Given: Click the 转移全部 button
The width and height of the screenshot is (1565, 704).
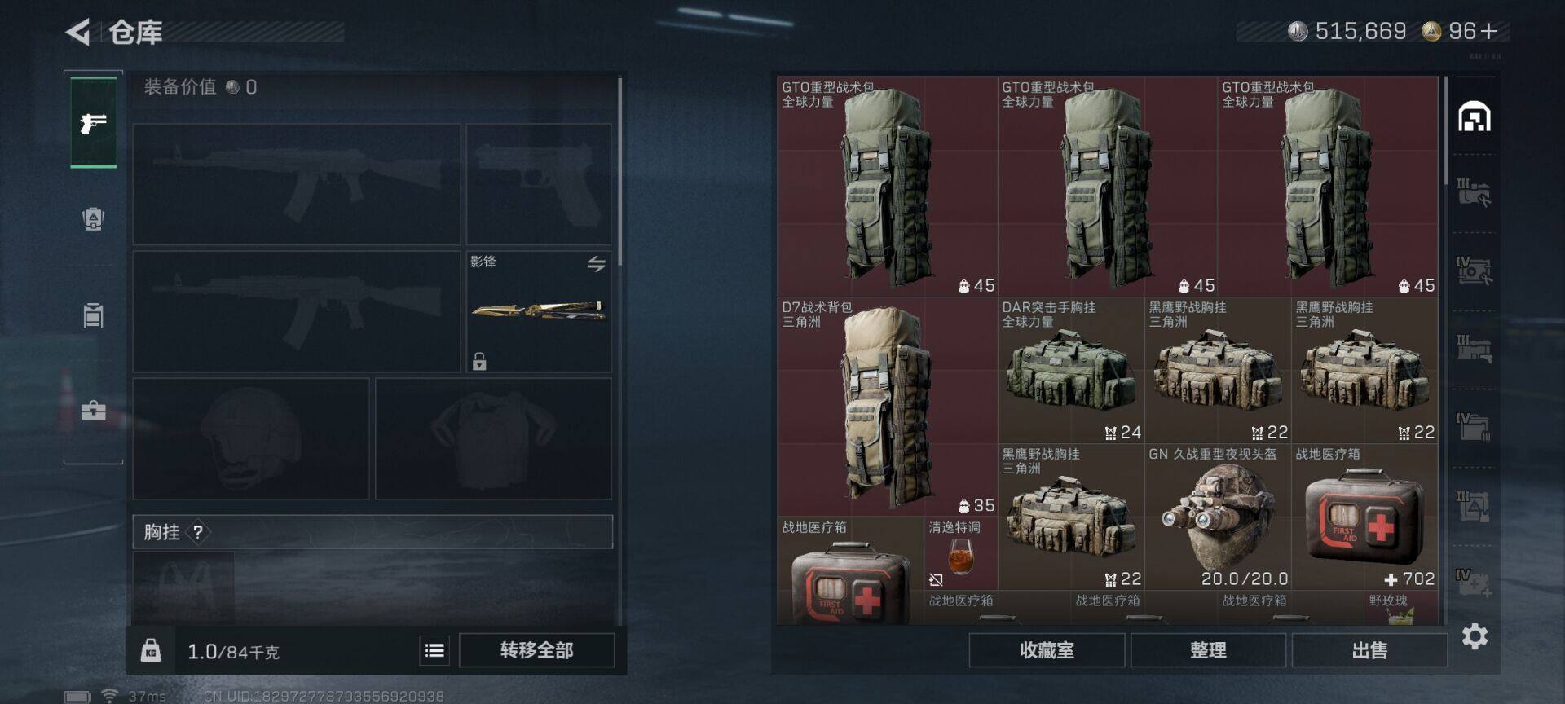Looking at the screenshot, I should point(536,650).
